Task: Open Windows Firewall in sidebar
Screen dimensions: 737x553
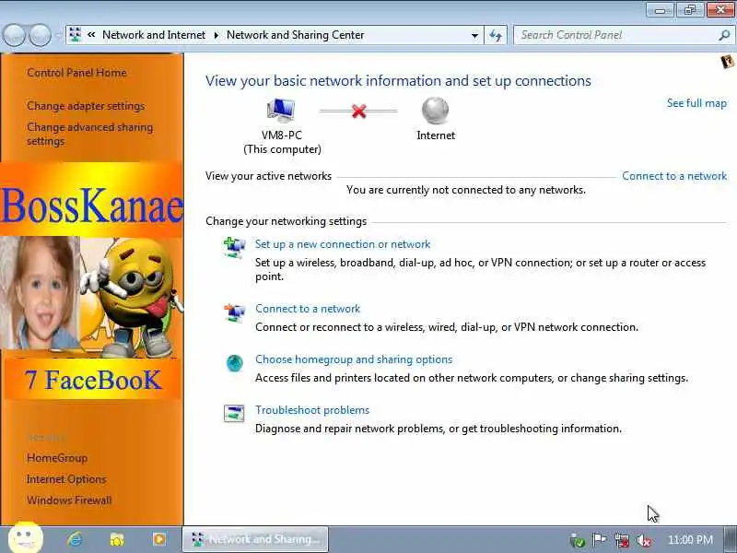Action: coord(69,500)
